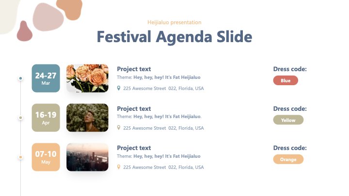The image size is (349, 196).
Task: Click the first Project text heading
Action: pyautogui.click(x=134, y=69)
